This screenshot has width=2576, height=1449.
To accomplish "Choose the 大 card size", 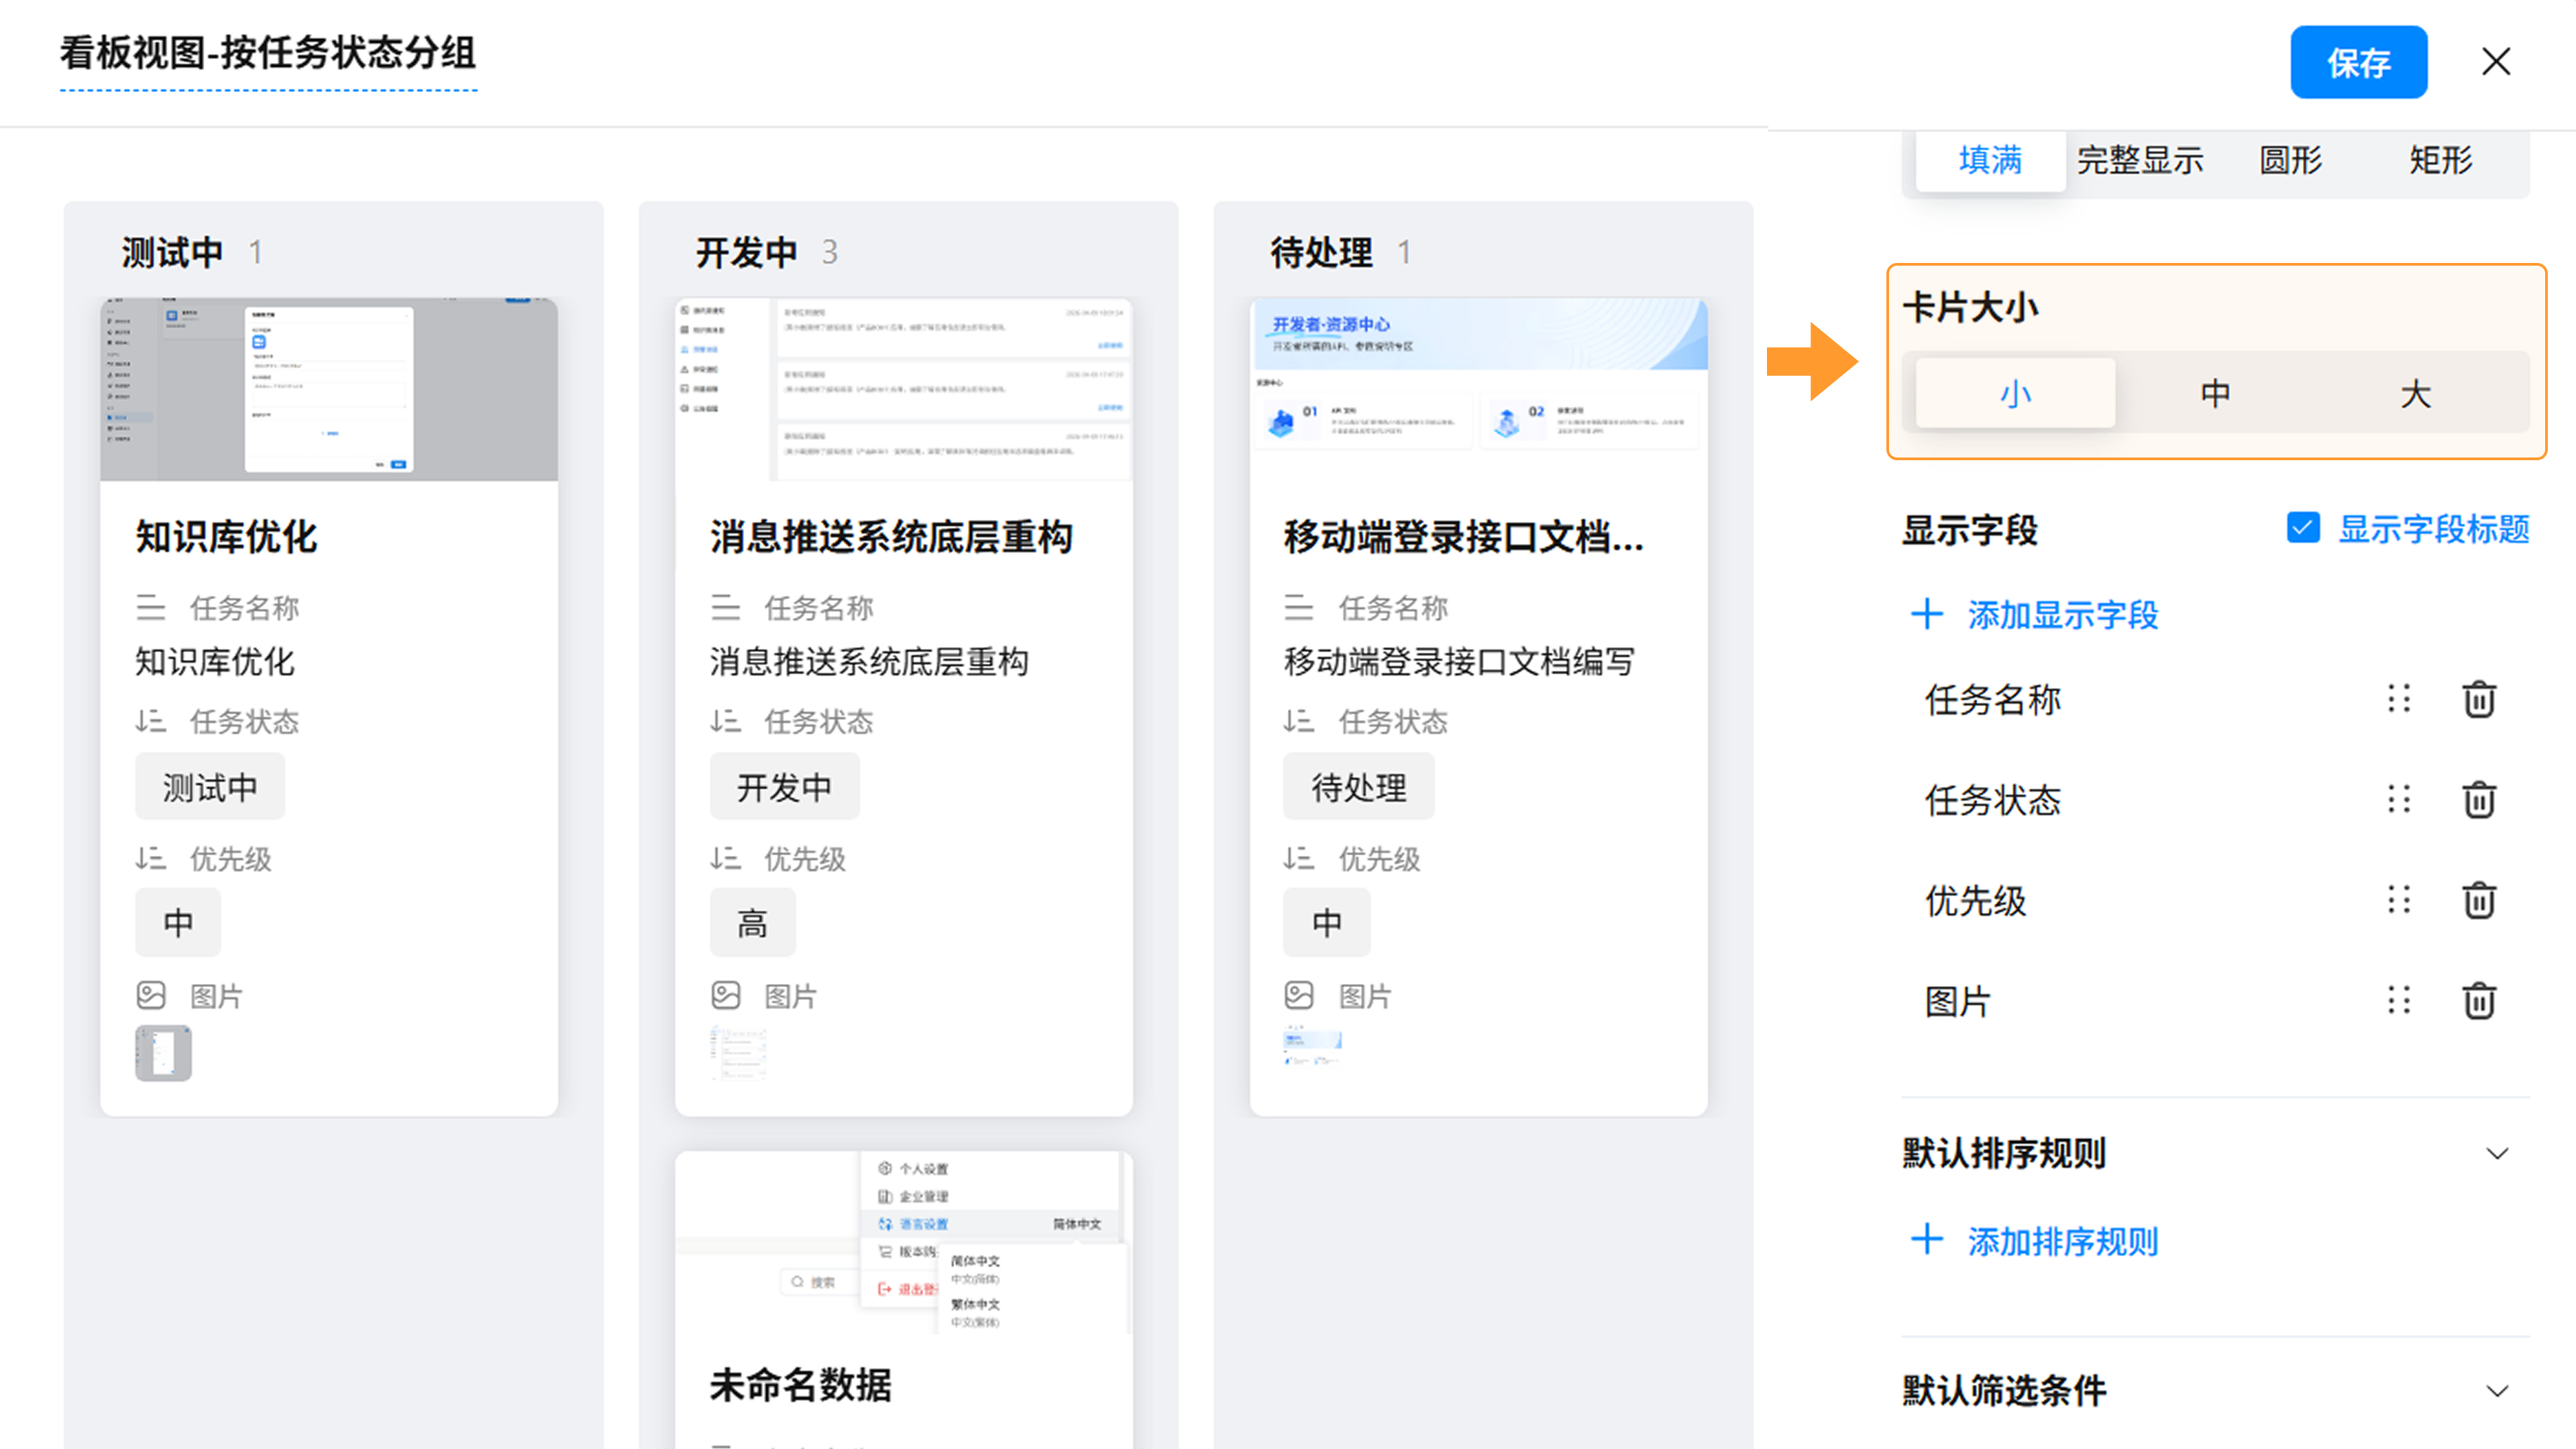I will (2415, 393).
